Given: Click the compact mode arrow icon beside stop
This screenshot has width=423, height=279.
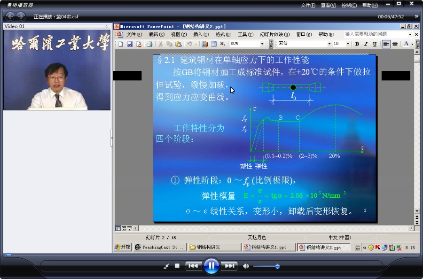Looking at the screenshot, I should pos(166,266).
